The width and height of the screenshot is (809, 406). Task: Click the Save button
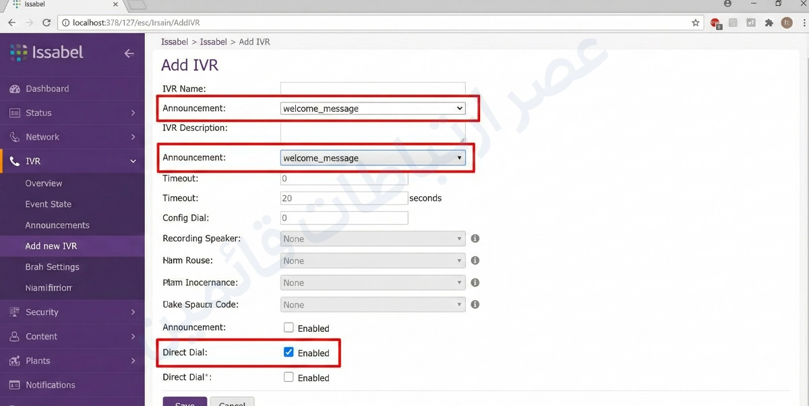185,401
